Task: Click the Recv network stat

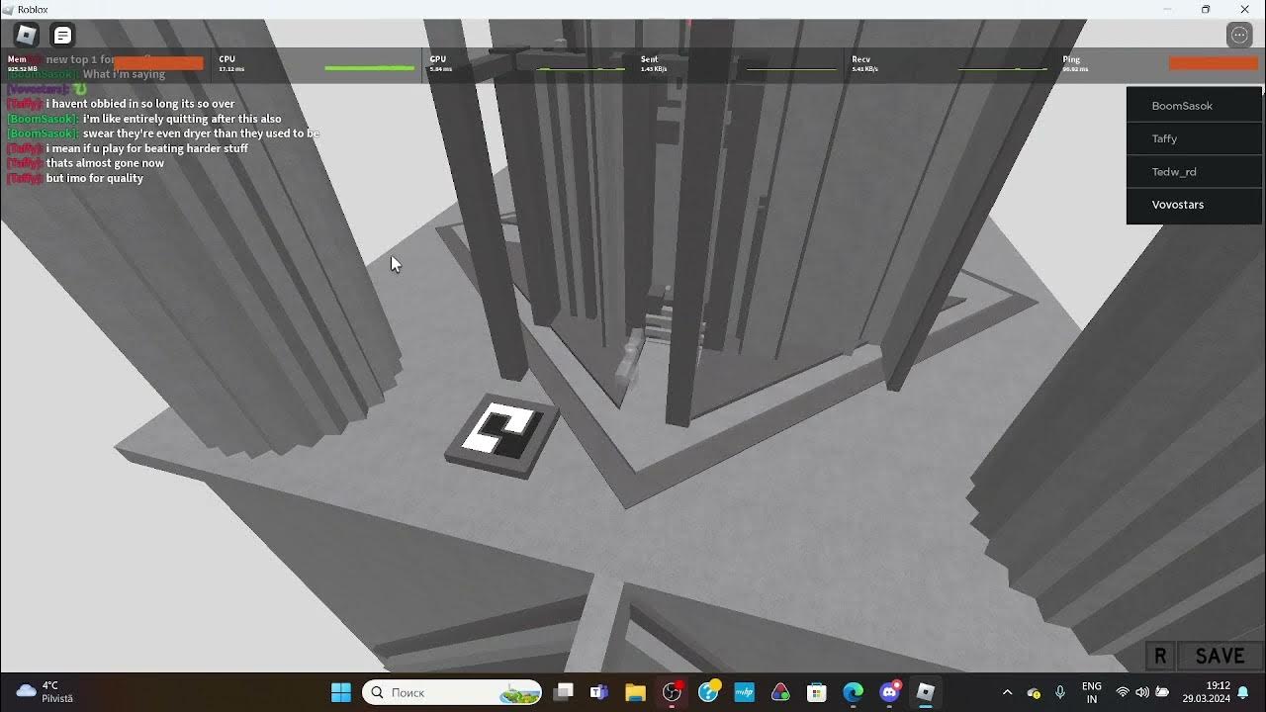Action: click(949, 63)
